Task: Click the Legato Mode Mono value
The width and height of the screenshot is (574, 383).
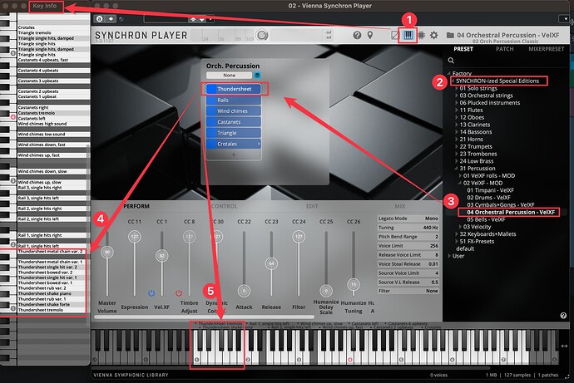Action: tap(431, 219)
